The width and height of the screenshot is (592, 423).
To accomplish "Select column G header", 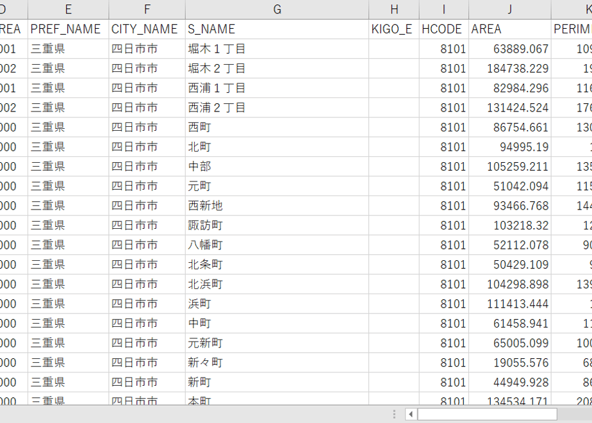I will click(277, 9).
